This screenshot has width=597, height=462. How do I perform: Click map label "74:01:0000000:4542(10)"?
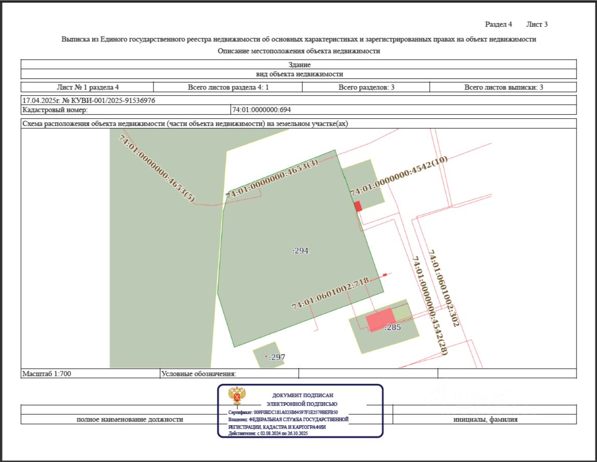399,175
